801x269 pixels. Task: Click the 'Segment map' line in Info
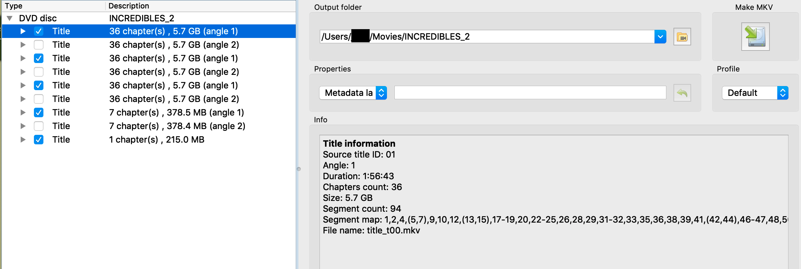[x=555, y=220]
